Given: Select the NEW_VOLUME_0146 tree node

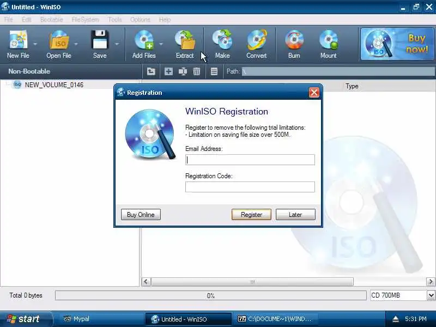Looking at the screenshot, I should pos(54,85).
